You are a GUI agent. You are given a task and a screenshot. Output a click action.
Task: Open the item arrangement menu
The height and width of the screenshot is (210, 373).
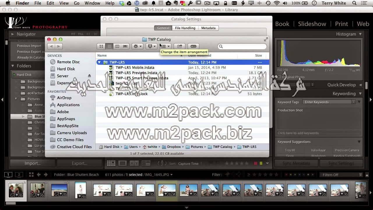tap(165, 46)
